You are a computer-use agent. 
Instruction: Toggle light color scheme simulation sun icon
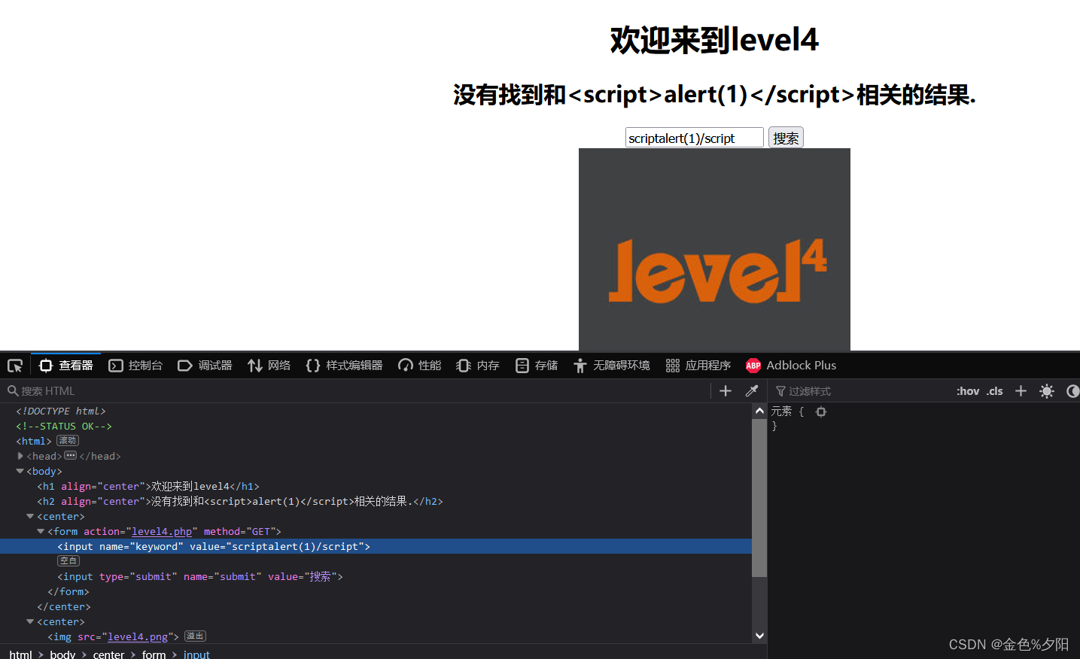1047,391
